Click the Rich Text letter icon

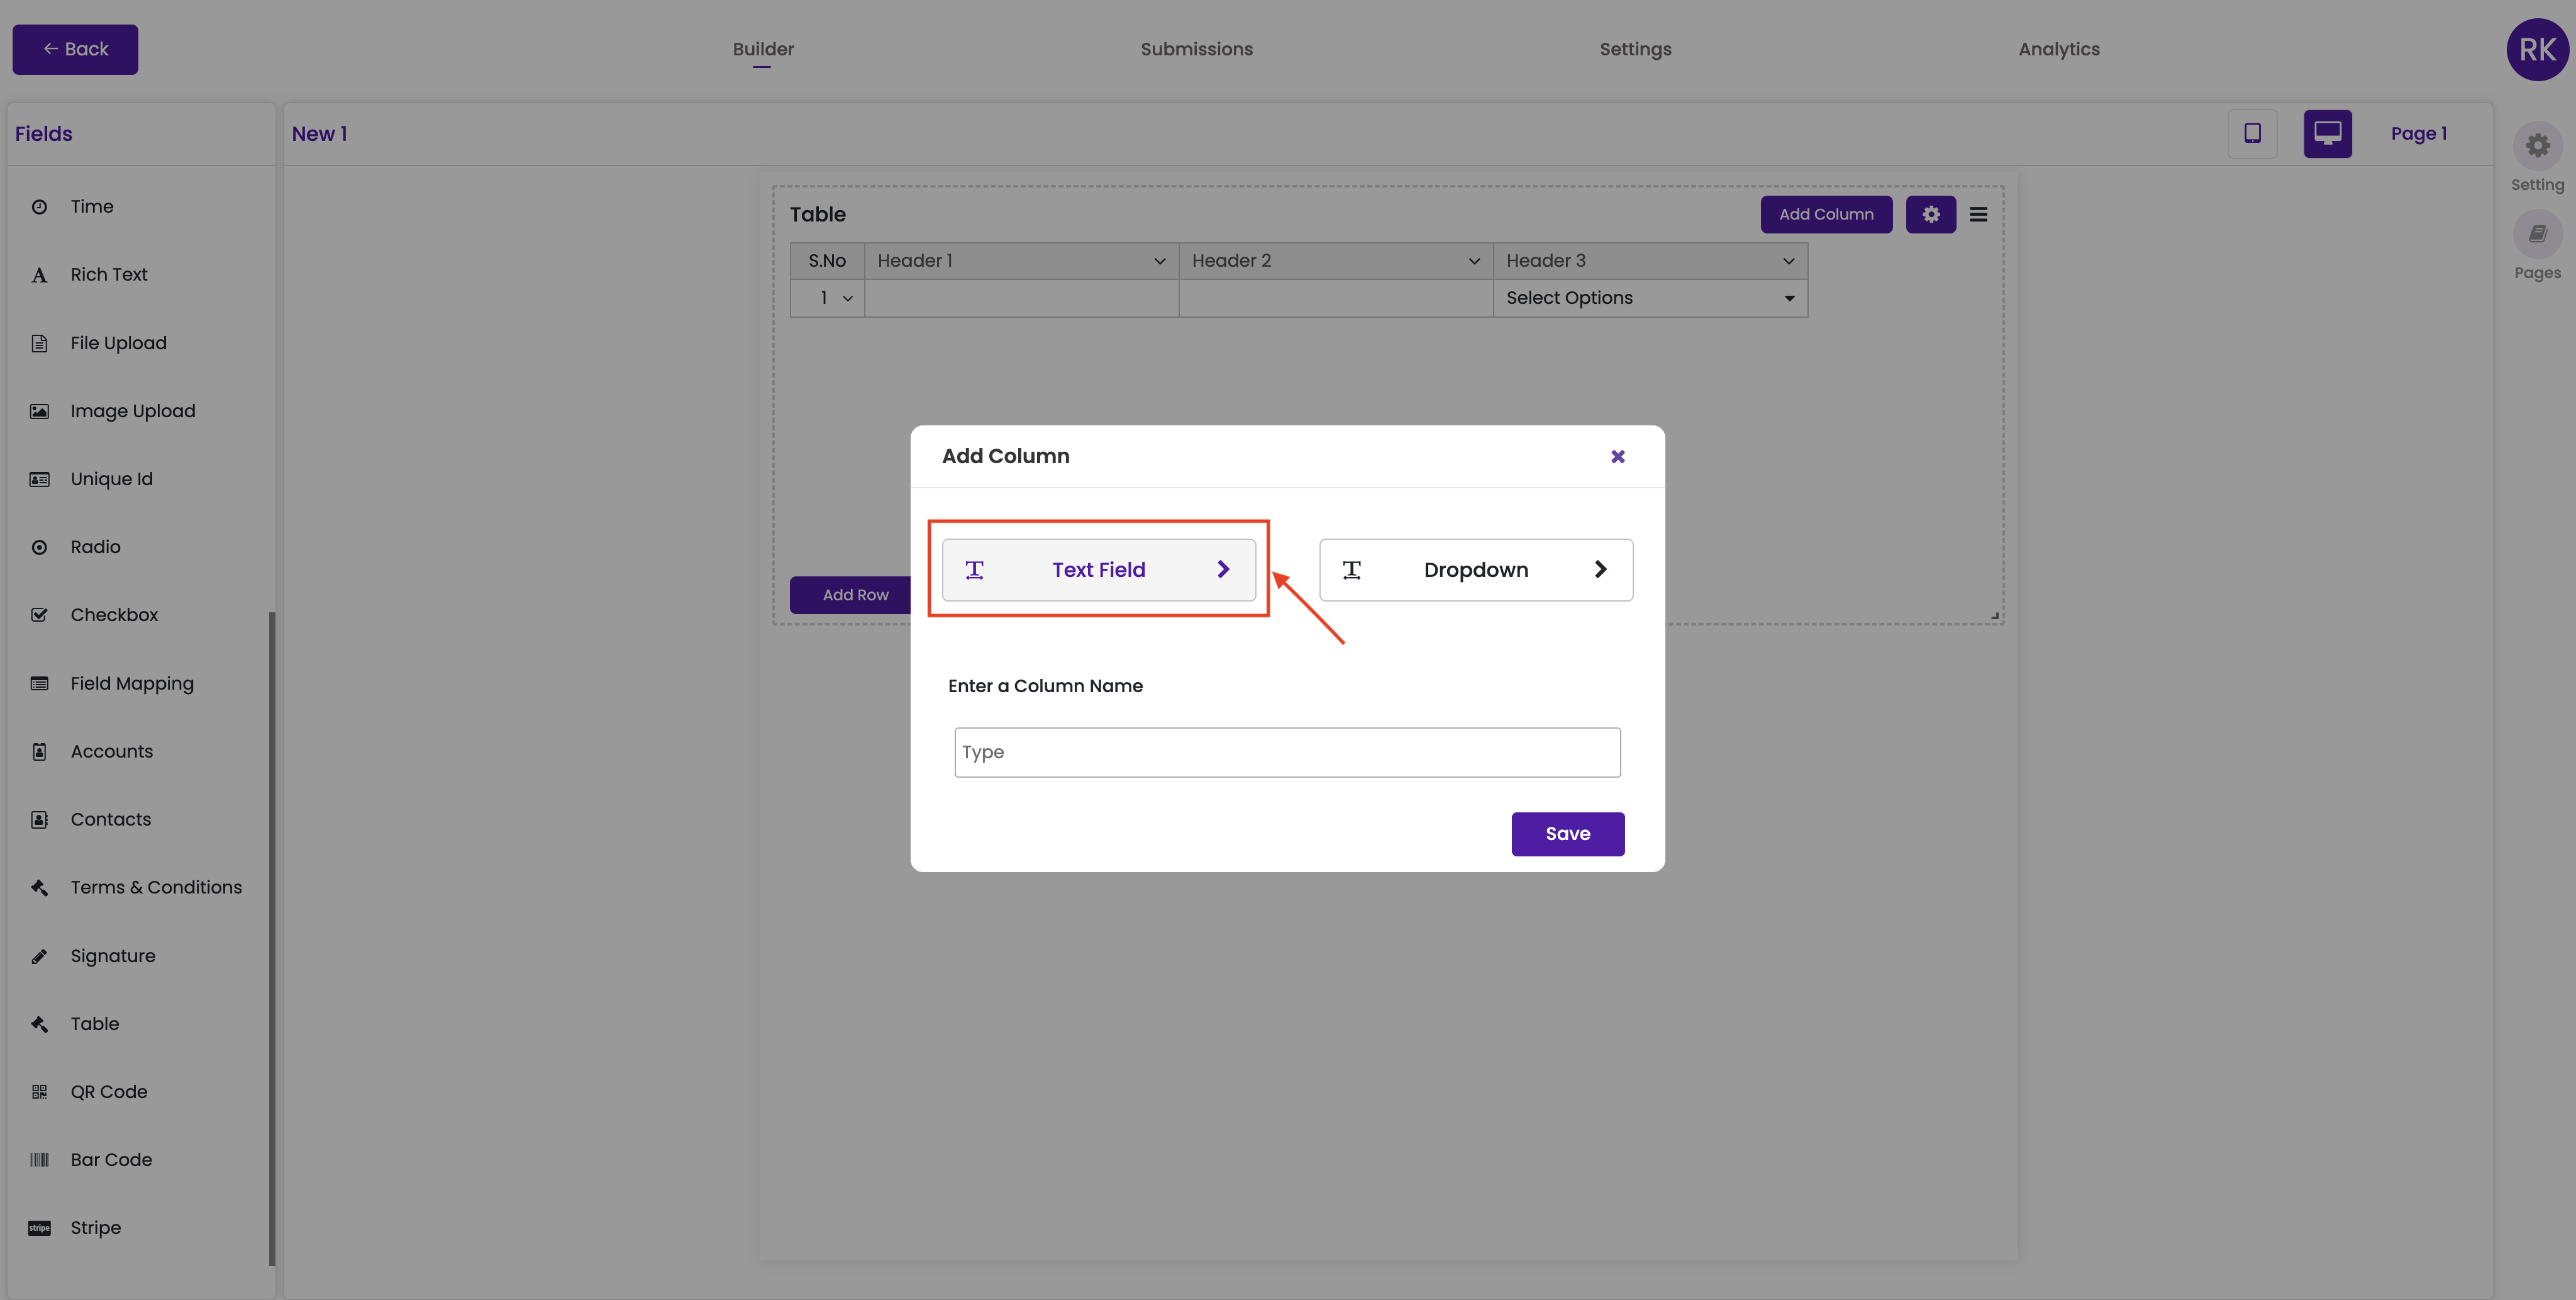(39, 275)
